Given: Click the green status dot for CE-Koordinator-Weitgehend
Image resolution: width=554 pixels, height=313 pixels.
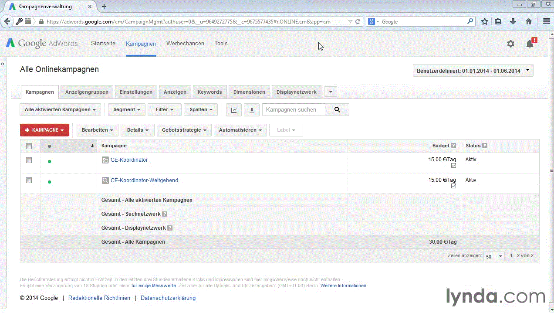Looking at the screenshot, I should (49, 182).
